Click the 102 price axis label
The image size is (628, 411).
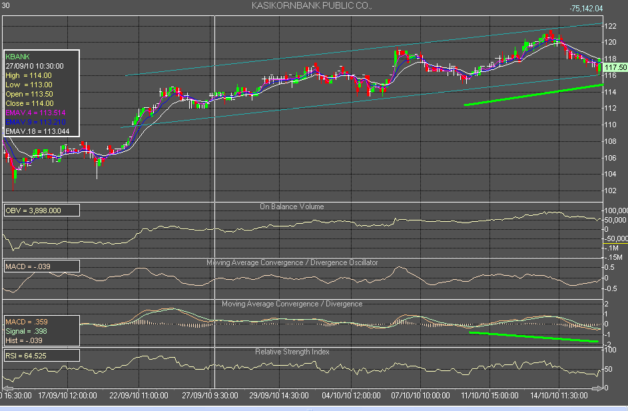[x=611, y=191]
